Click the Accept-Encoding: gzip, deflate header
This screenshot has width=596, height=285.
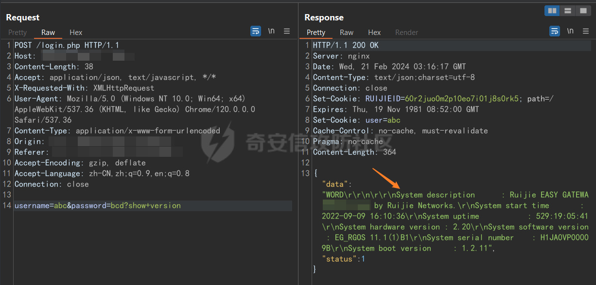point(80,163)
